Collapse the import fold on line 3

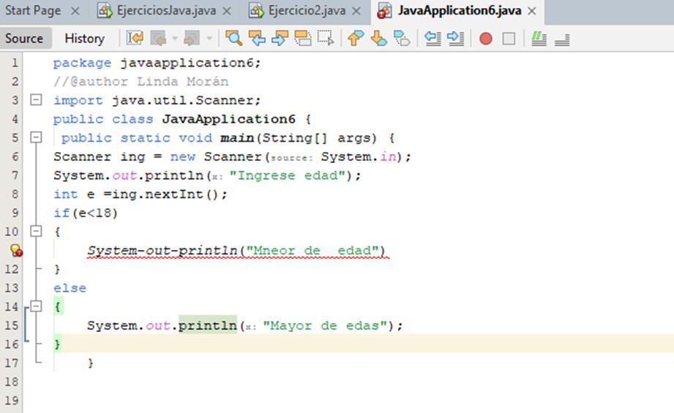tap(36, 100)
